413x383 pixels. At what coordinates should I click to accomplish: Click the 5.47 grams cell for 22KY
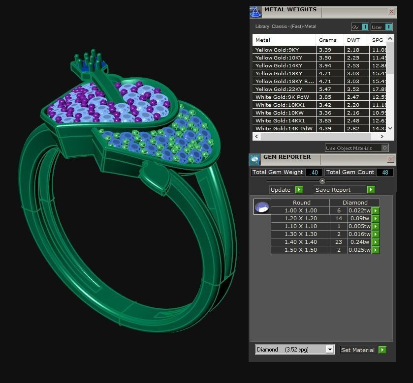(330, 89)
